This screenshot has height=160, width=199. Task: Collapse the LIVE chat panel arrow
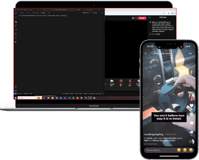(x=150, y=18)
